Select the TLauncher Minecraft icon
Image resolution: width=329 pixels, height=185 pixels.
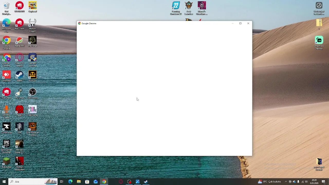6,163
